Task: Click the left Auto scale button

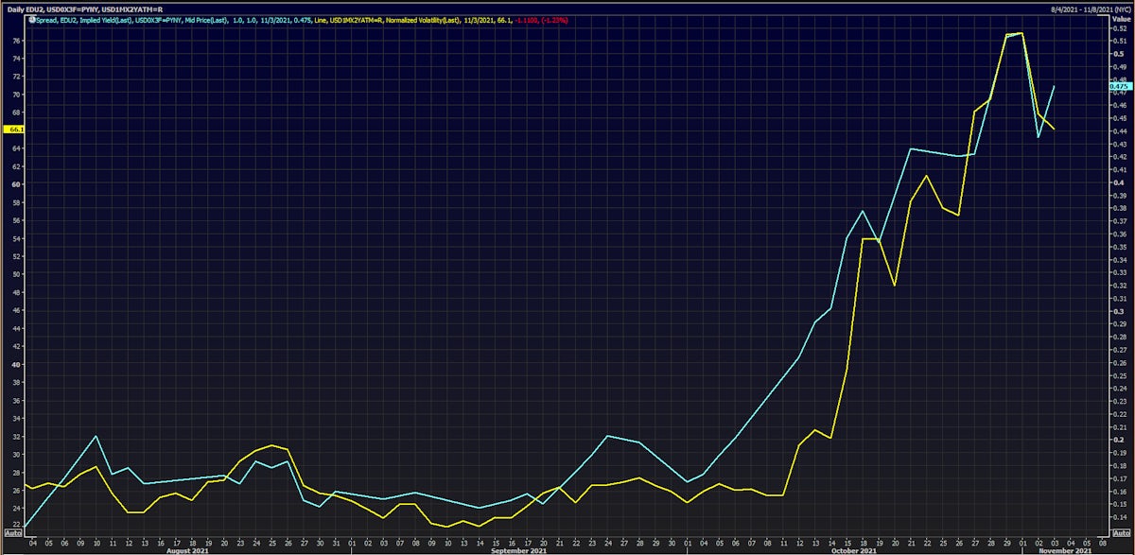Action: [x=10, y=533]
